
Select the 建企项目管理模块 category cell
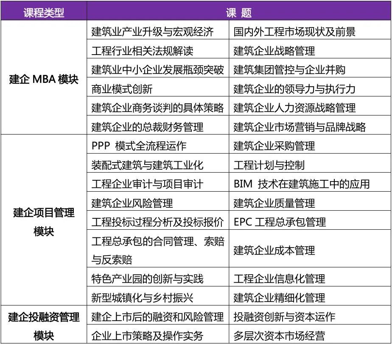click(x=44, y=220)
